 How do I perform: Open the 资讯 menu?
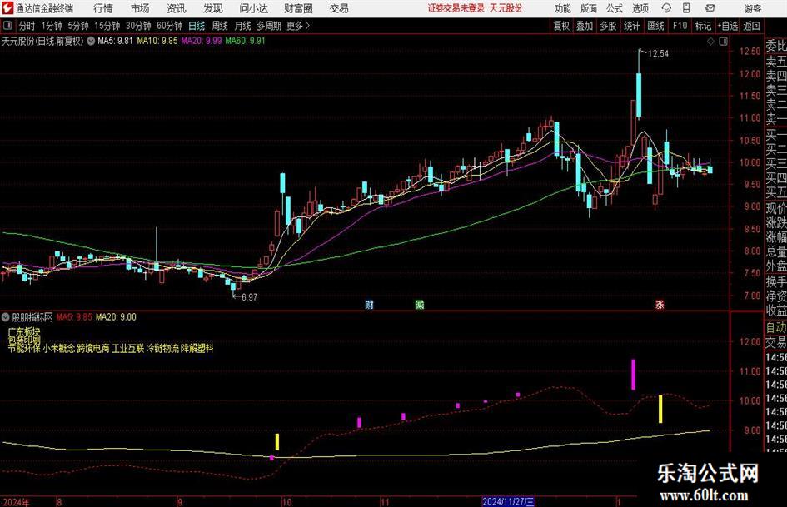(x=177, y=8)
